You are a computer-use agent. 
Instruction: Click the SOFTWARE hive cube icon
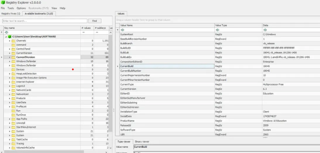[10, 37]
